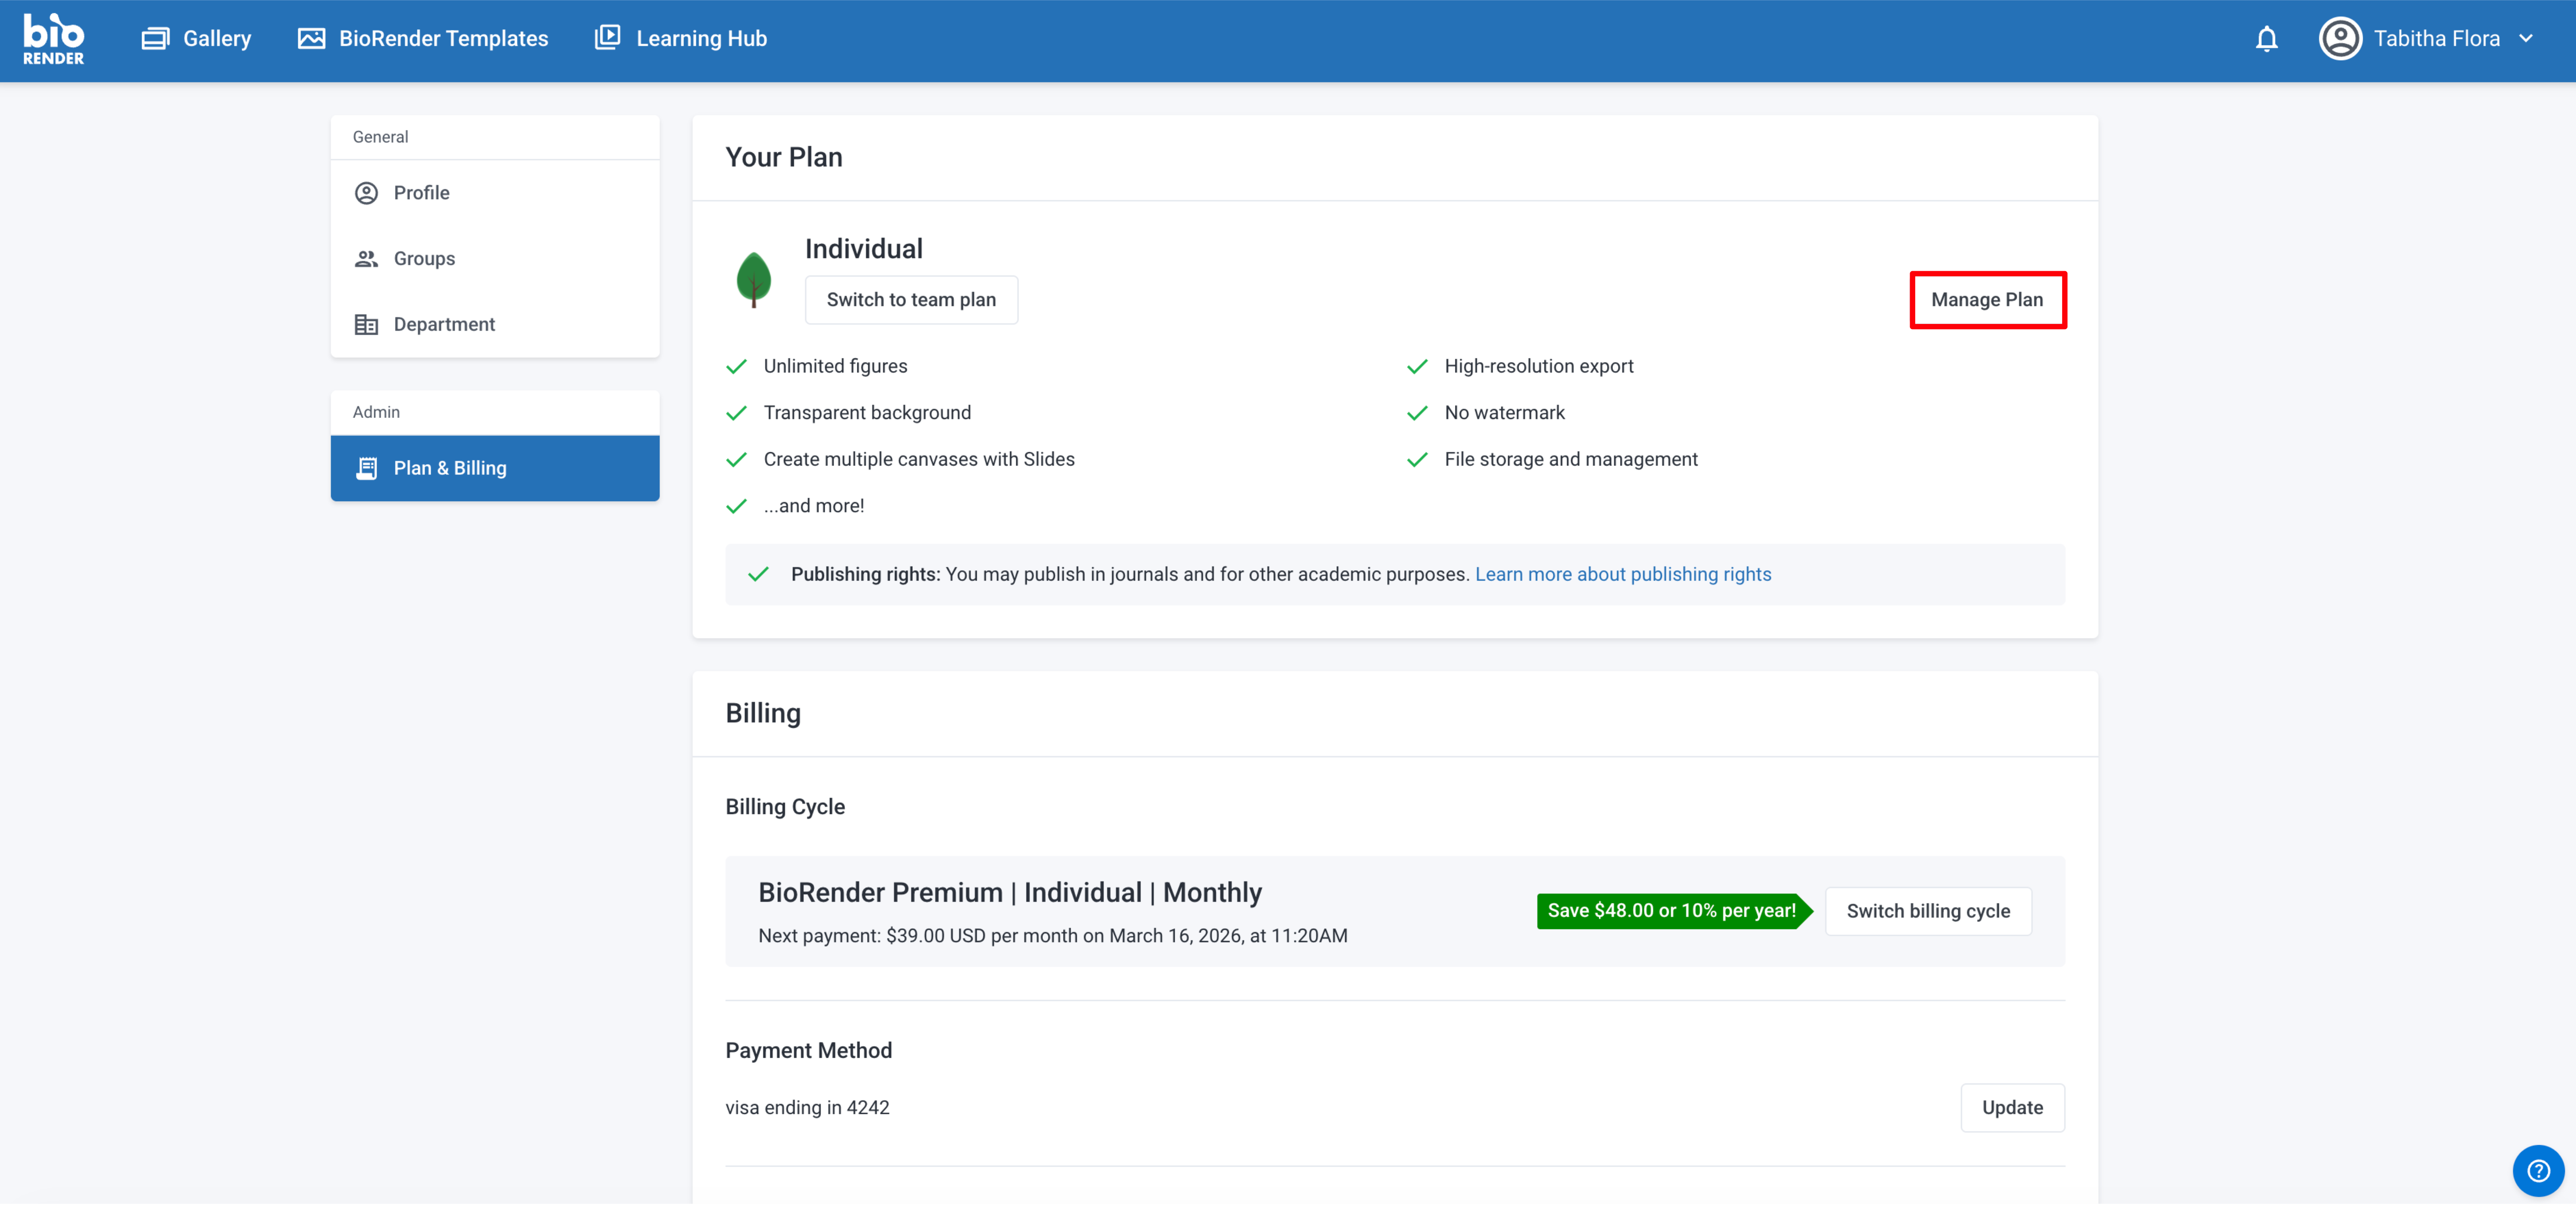
Task: Click the BioRender Templates image icon
Action: point(311,39)
